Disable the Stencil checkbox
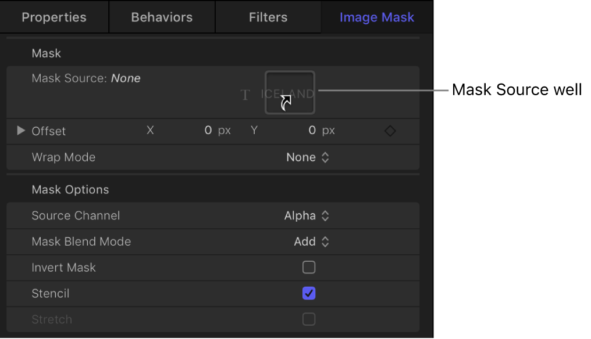This screenshot has height=339, width=591. (309, 293)
